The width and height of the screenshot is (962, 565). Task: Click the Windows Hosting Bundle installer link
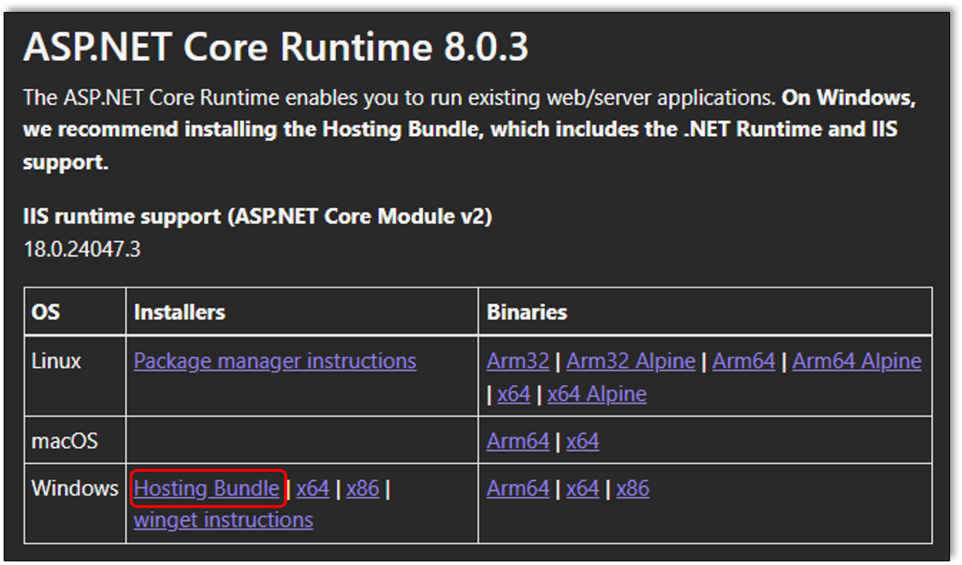point(207,488)
